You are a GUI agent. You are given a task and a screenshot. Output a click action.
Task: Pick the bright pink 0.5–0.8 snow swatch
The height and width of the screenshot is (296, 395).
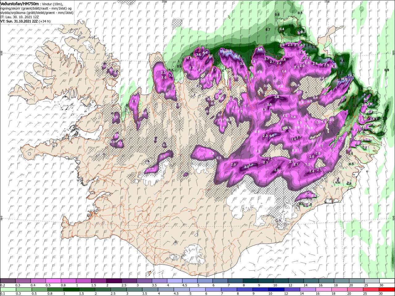pyautogui.click(x=53, y=281)
